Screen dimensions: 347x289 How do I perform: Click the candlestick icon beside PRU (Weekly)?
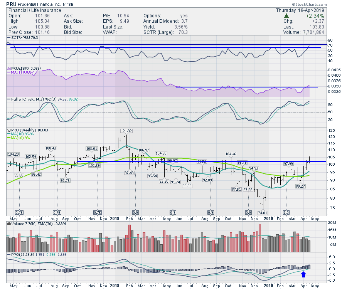coord(9,130)
